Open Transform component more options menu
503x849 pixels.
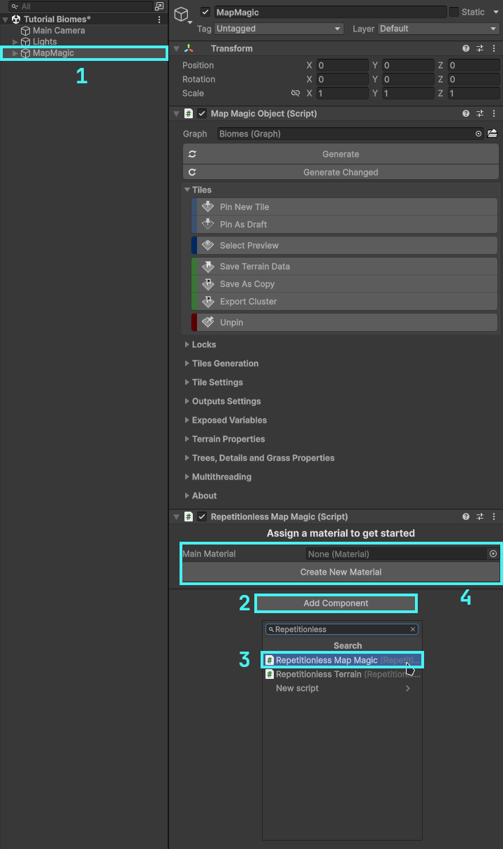(x=494, y=48)
